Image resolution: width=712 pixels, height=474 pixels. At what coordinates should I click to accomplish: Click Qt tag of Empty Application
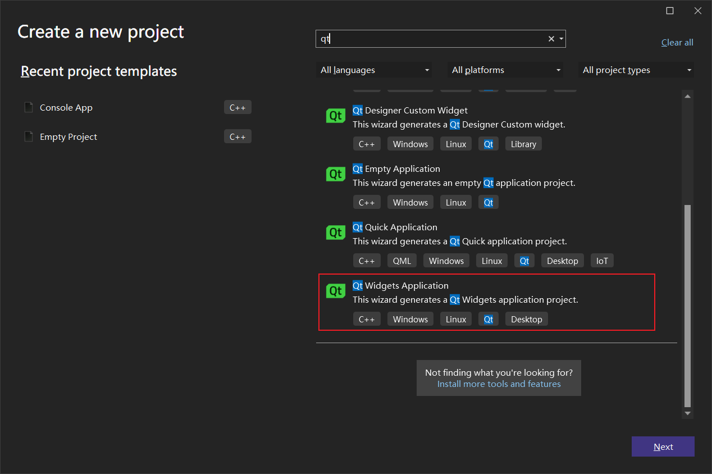[489, 202]
